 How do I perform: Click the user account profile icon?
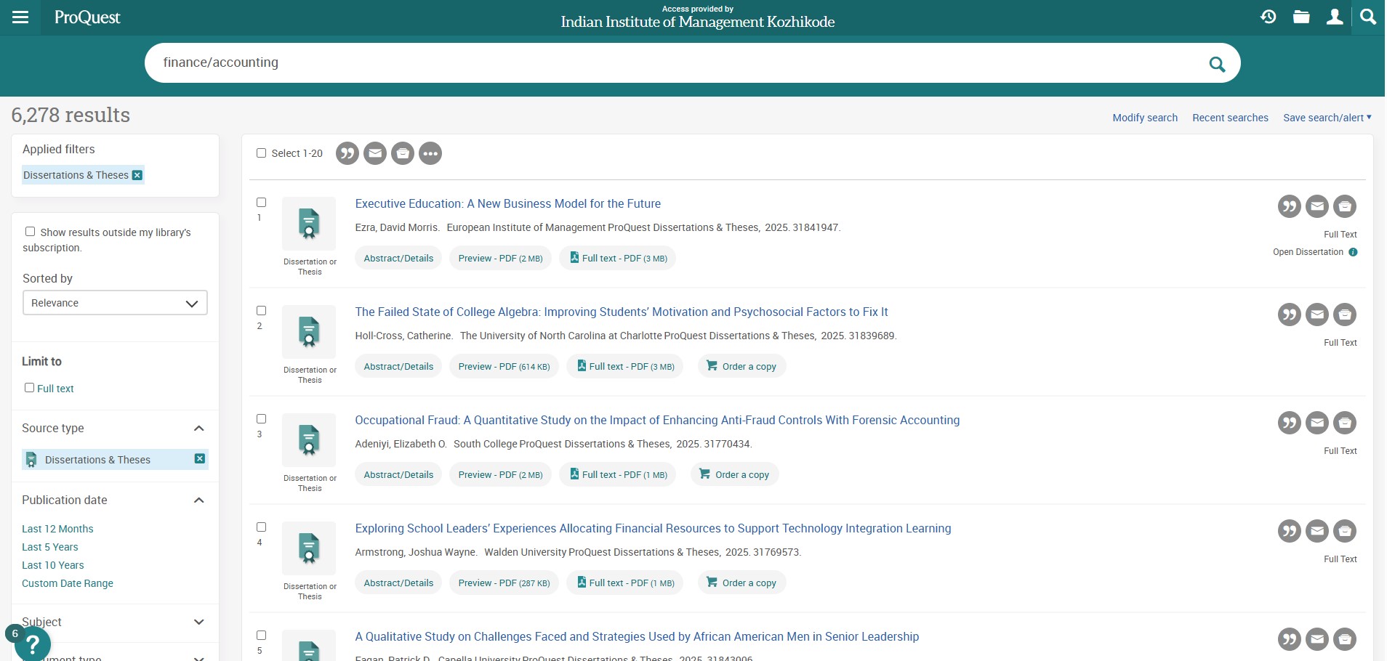coord(1334,17)
